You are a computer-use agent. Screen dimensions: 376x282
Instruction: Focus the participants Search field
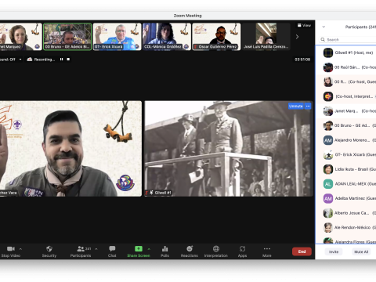pyautogui.click(x=348, y=39)
